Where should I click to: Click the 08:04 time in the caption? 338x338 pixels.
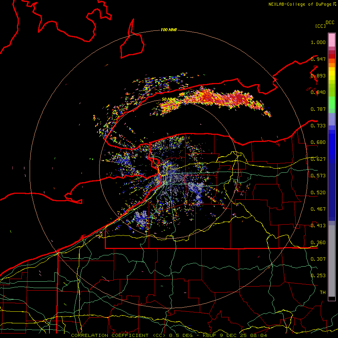(x=258, y=335)
